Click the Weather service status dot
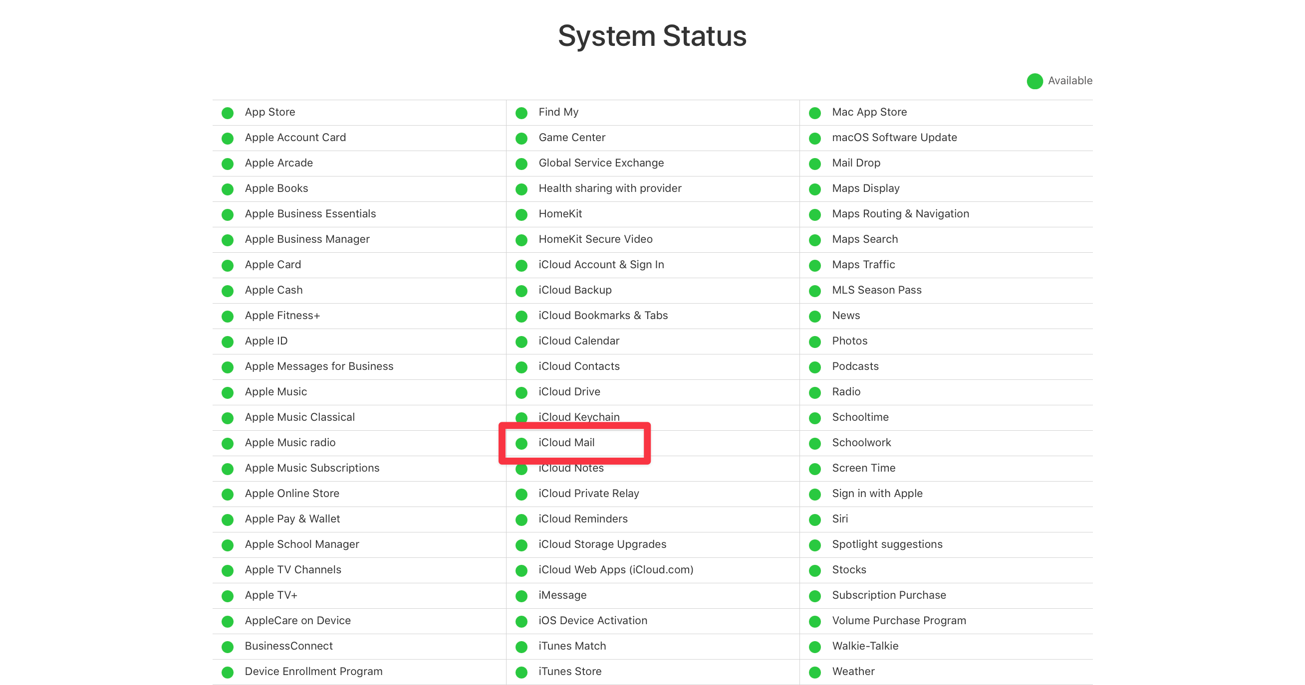Image resolution: width=1305 pixels, height=685 pixels. tap(815, 672)
